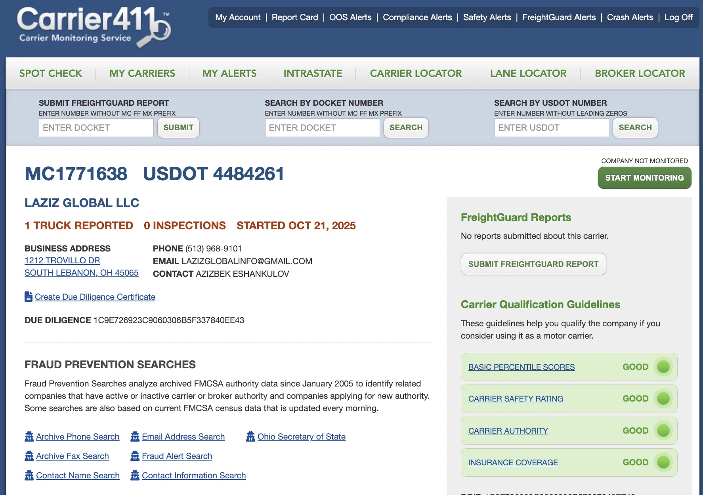Viewport: 703px width, 495px height.
Task: Open Create Due Diligence Certificate link
Action: pyautogui.click(x=95, y=297)
